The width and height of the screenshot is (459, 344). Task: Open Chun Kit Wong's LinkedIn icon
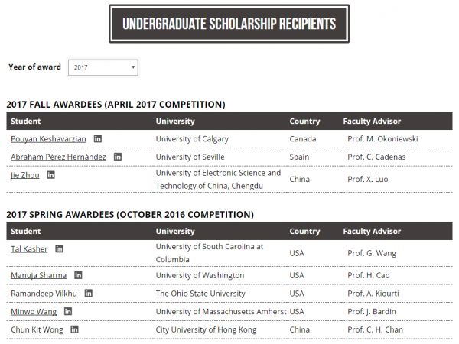point(74,329)
